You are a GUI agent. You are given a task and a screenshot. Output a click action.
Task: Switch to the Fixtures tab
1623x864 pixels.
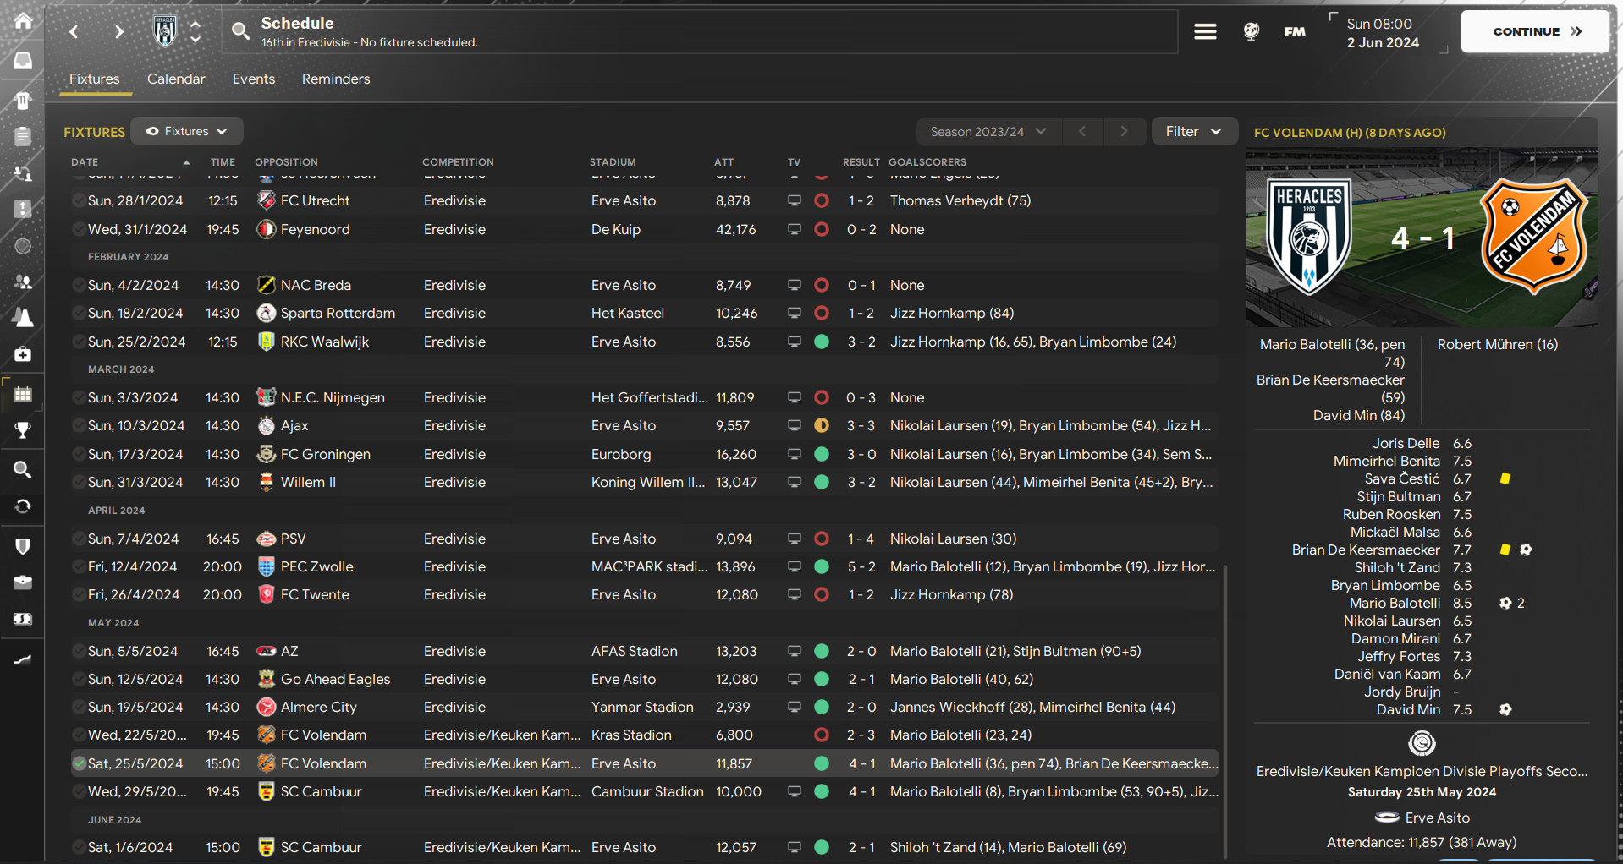coord(95,79)
